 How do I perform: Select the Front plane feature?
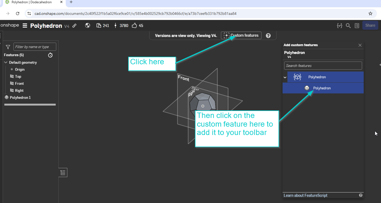(x=19, y=83)
